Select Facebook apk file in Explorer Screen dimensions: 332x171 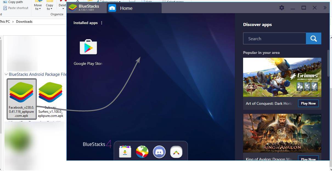pos(21,99)
